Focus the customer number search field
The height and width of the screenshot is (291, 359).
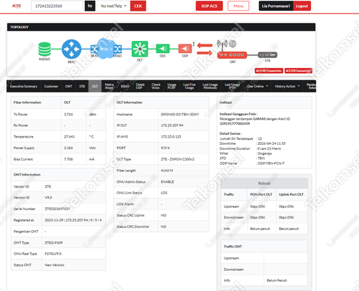pyautogui.click(x=57, y=6)
